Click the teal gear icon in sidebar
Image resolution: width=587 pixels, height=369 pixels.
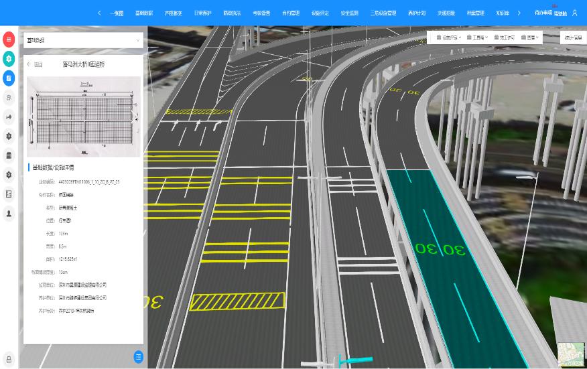click(9, 59)
